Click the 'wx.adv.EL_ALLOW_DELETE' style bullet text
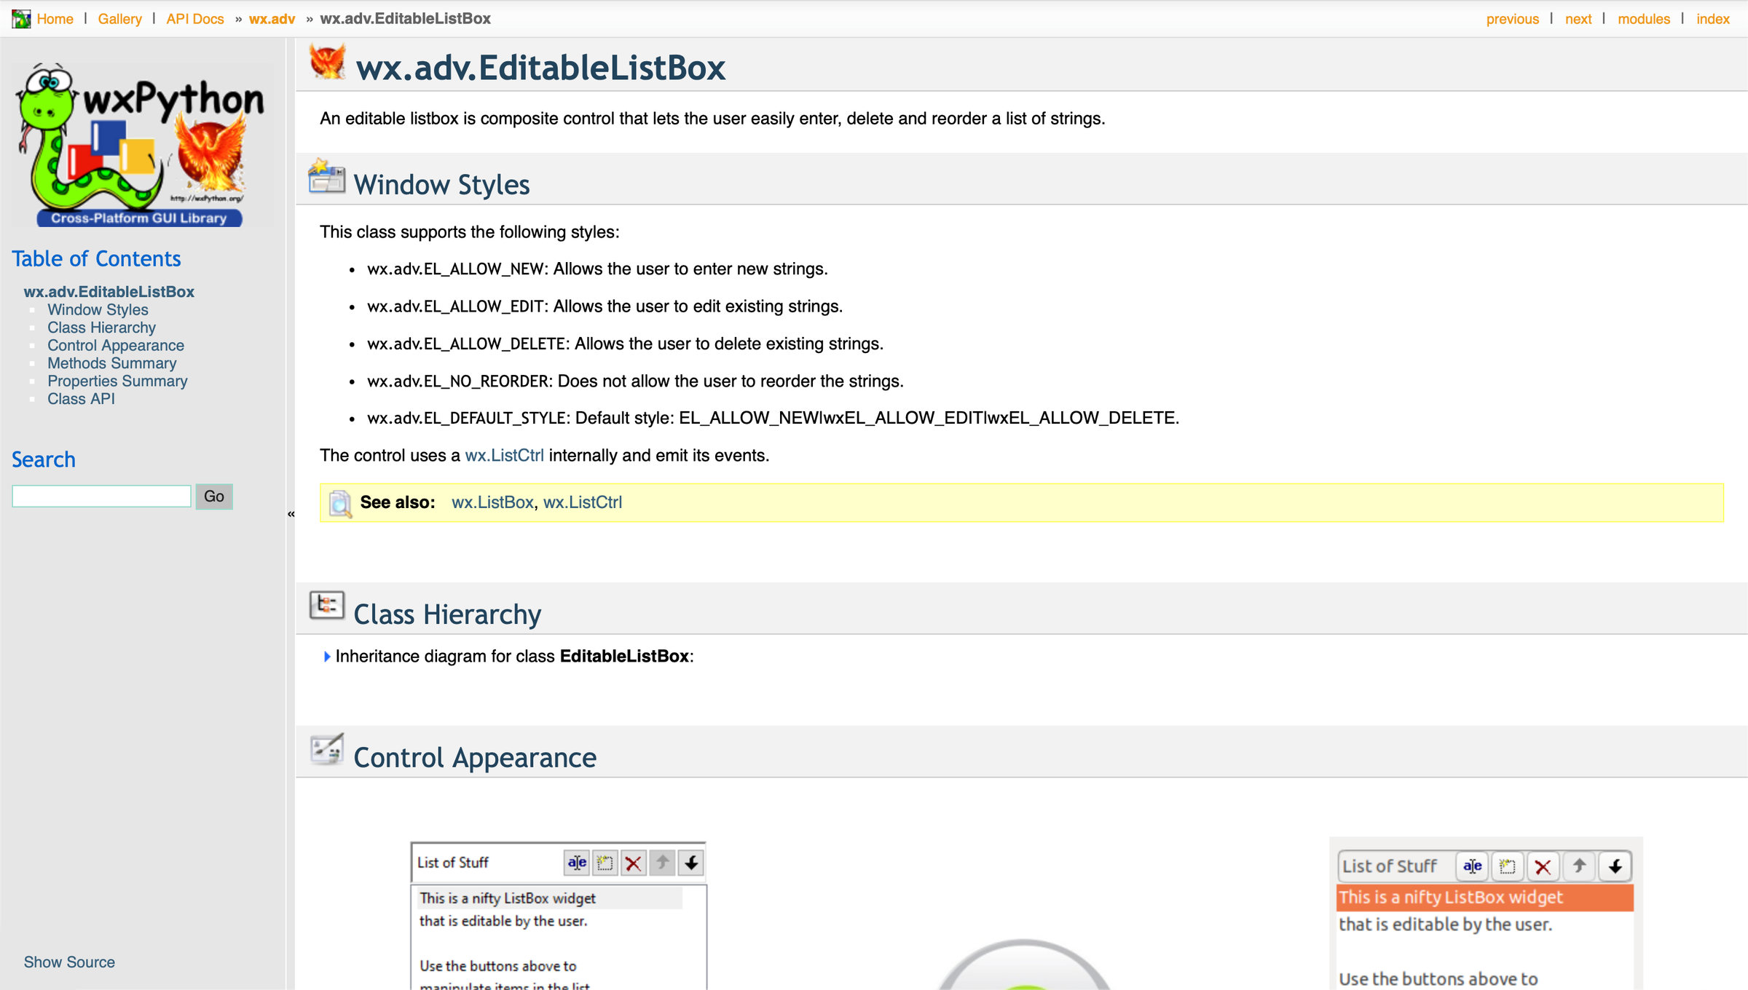Screen dimensions: 1748x990 625,344
